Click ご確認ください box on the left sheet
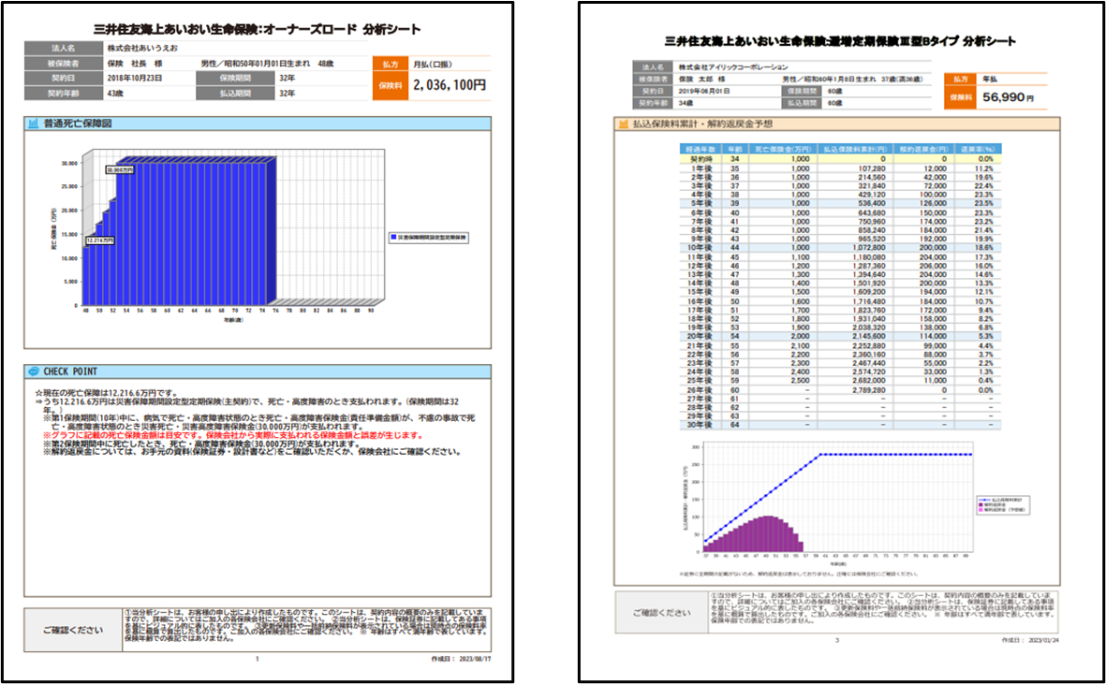The width and height of the screenshot is (1106, 684). click(73, 630)
